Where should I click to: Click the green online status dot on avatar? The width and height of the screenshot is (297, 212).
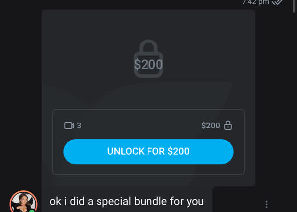click(x=32, y=211)
